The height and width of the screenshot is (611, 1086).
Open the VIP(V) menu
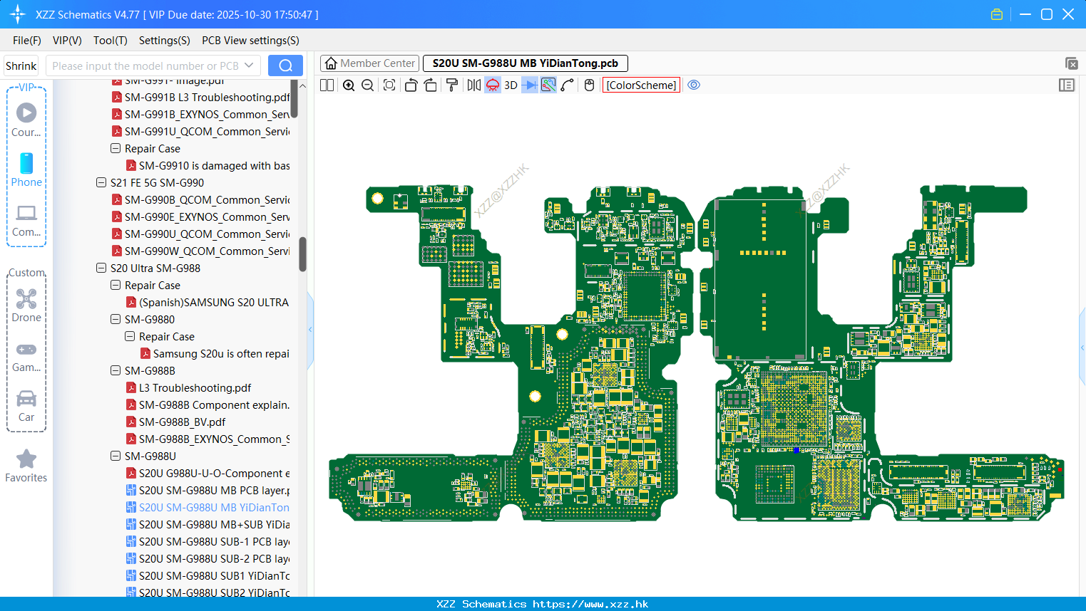click(67, 41)
